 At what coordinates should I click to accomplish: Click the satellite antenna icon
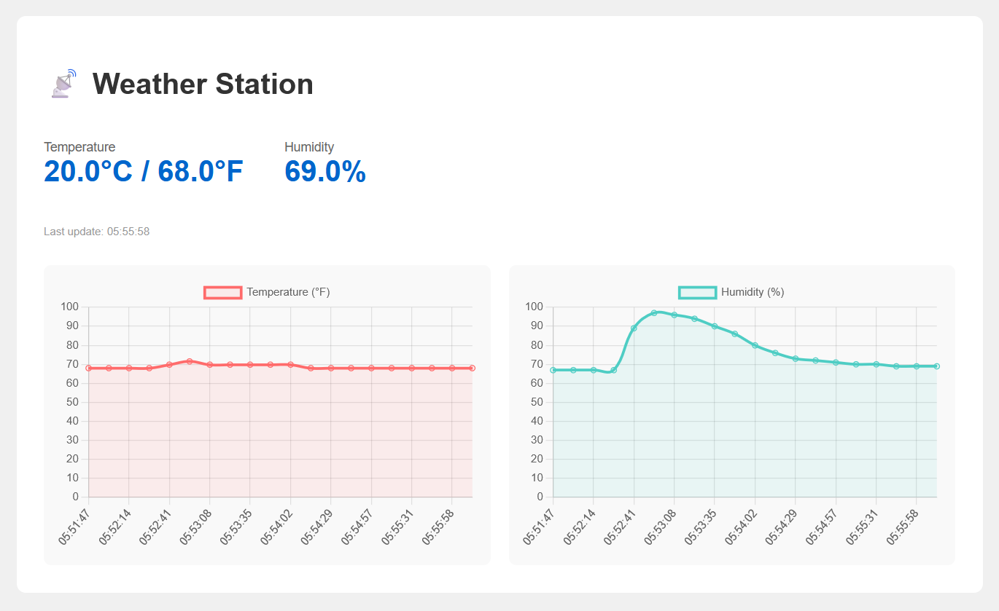63,84
